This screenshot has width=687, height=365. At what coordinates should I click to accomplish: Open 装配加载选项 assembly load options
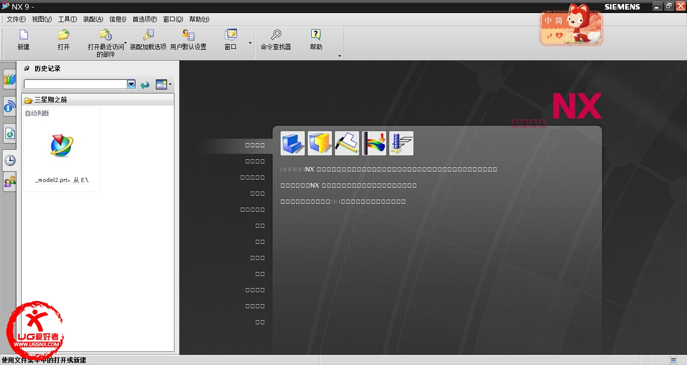click(x=148, y=35)
